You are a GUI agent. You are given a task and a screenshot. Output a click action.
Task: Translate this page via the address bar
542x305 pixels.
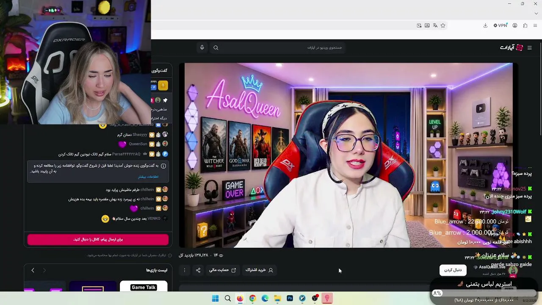tap(435, 25)
